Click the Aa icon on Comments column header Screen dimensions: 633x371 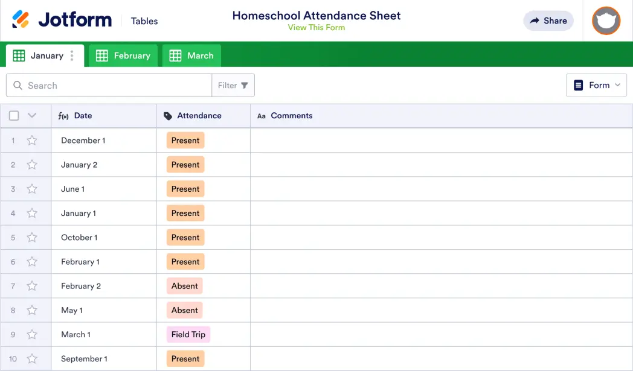tap(261, 115)
